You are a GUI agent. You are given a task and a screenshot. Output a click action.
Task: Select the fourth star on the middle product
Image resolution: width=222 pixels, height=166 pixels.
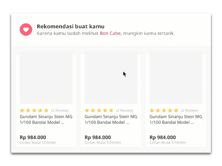105,110
